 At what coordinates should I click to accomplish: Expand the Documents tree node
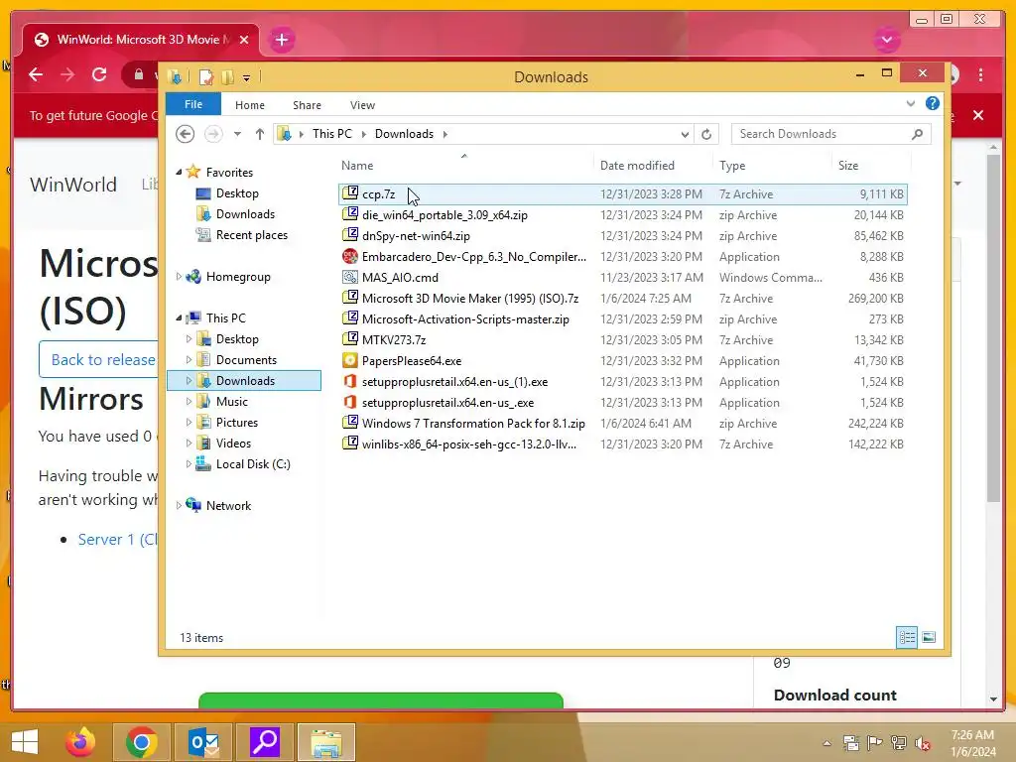click(189, 359)
